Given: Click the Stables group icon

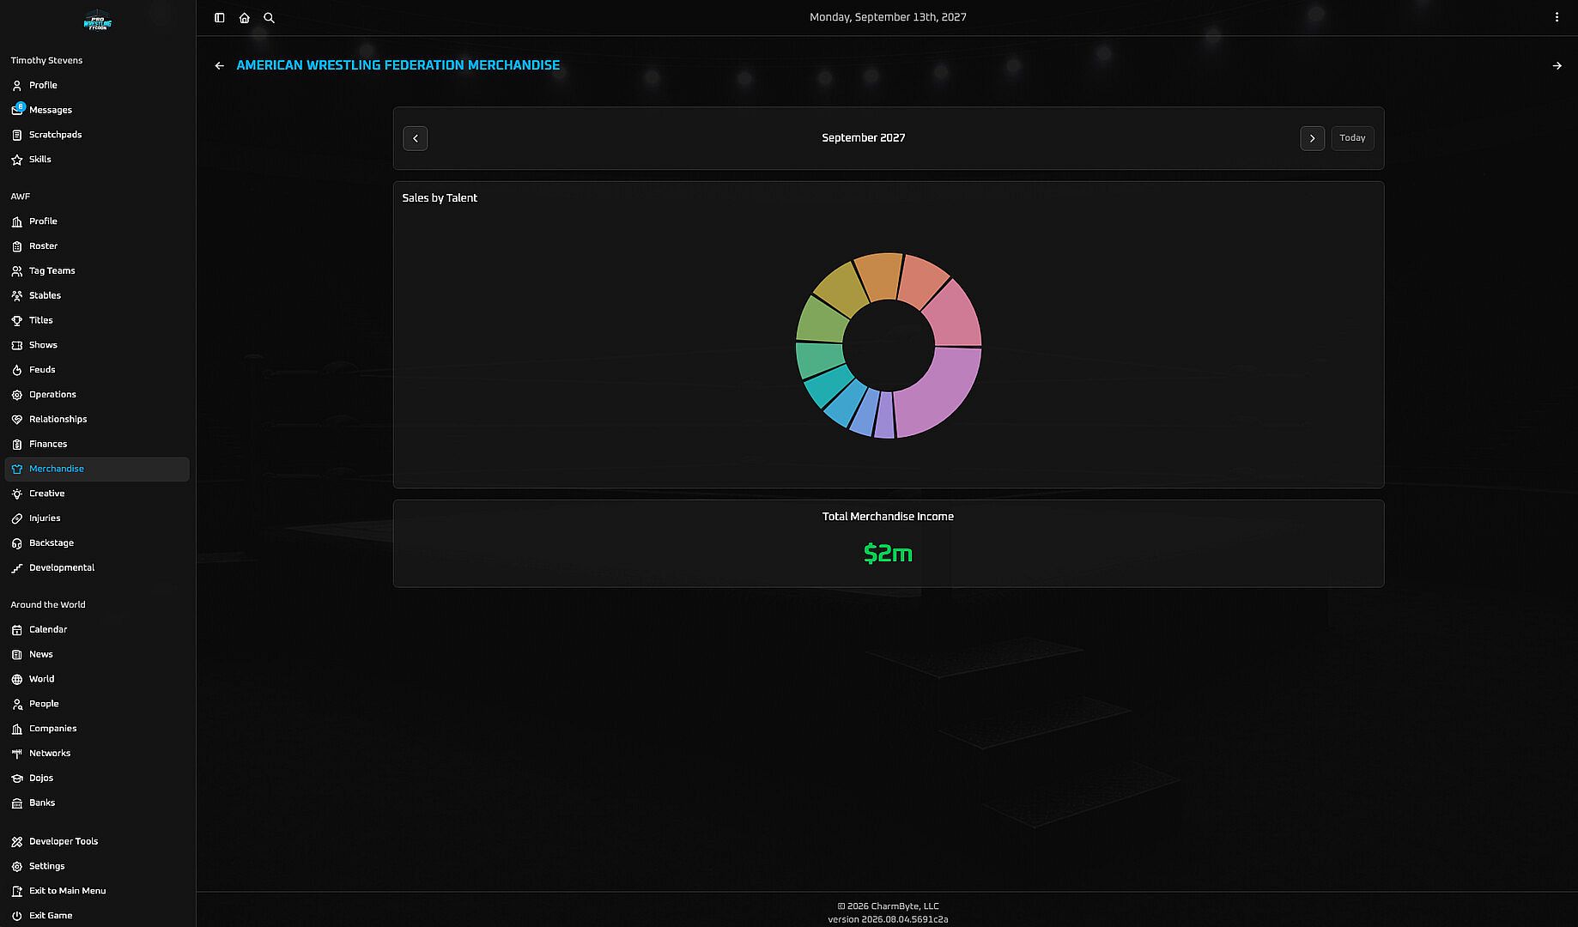Looking at the screenshot, I should 16,296.
